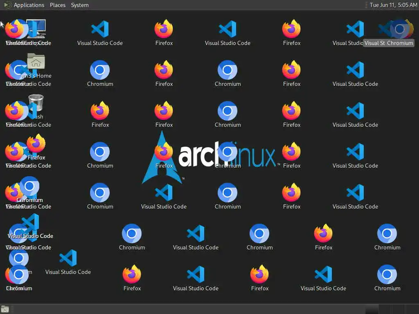This screenshot has width=419, height=314.
Task: Launch the Firefox icon overlapping the Arch logo
Action: [x=164, y=152]
